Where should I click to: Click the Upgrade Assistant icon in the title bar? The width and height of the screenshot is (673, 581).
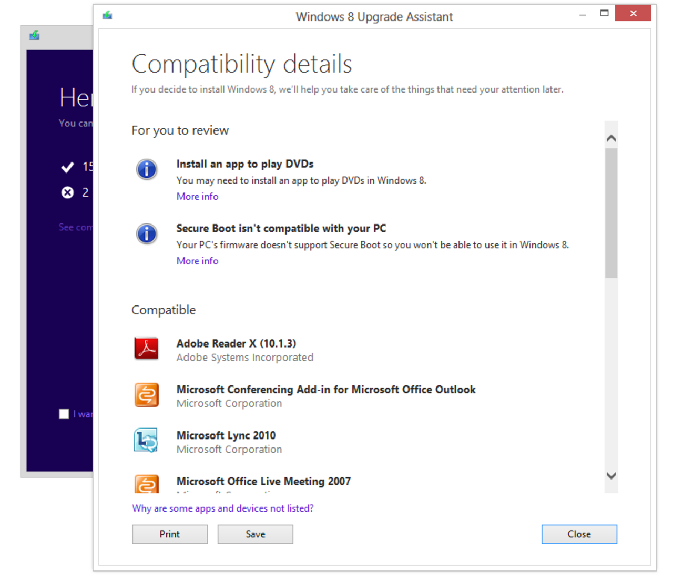[107, 16]
